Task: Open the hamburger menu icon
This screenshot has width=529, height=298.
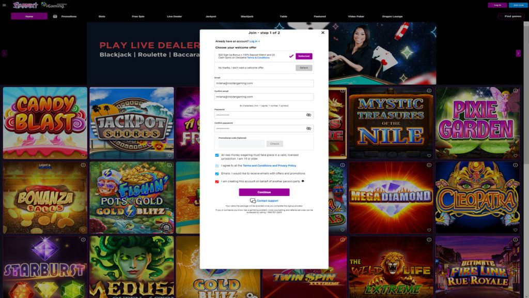Action: [x=4, y=5]
